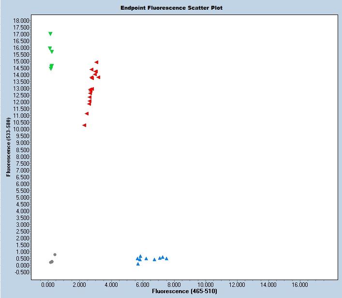Click the 5.000 label on the y-axis
The image size is (342, 298).
[22, 197]
